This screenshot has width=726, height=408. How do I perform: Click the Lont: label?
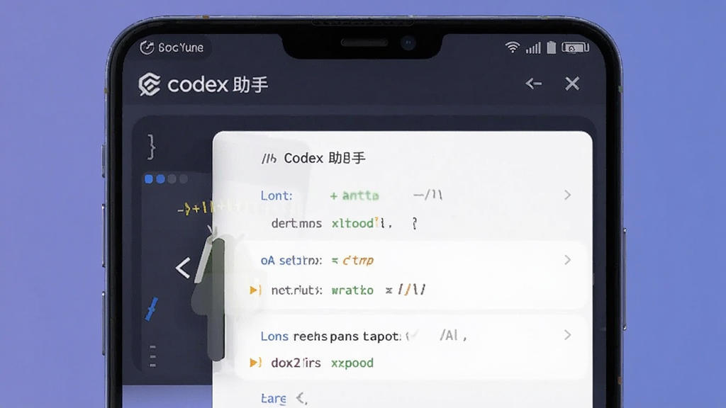click(277, 195)
